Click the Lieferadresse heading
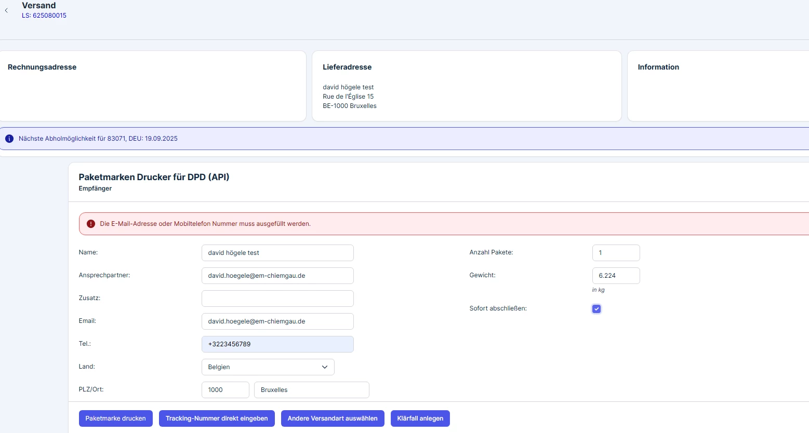809x433 pixels. 347,67
